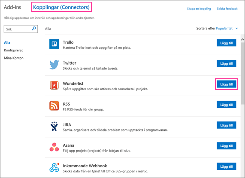Select the Alla category in sidebar
245x178 pixels.
coord(7,42)
